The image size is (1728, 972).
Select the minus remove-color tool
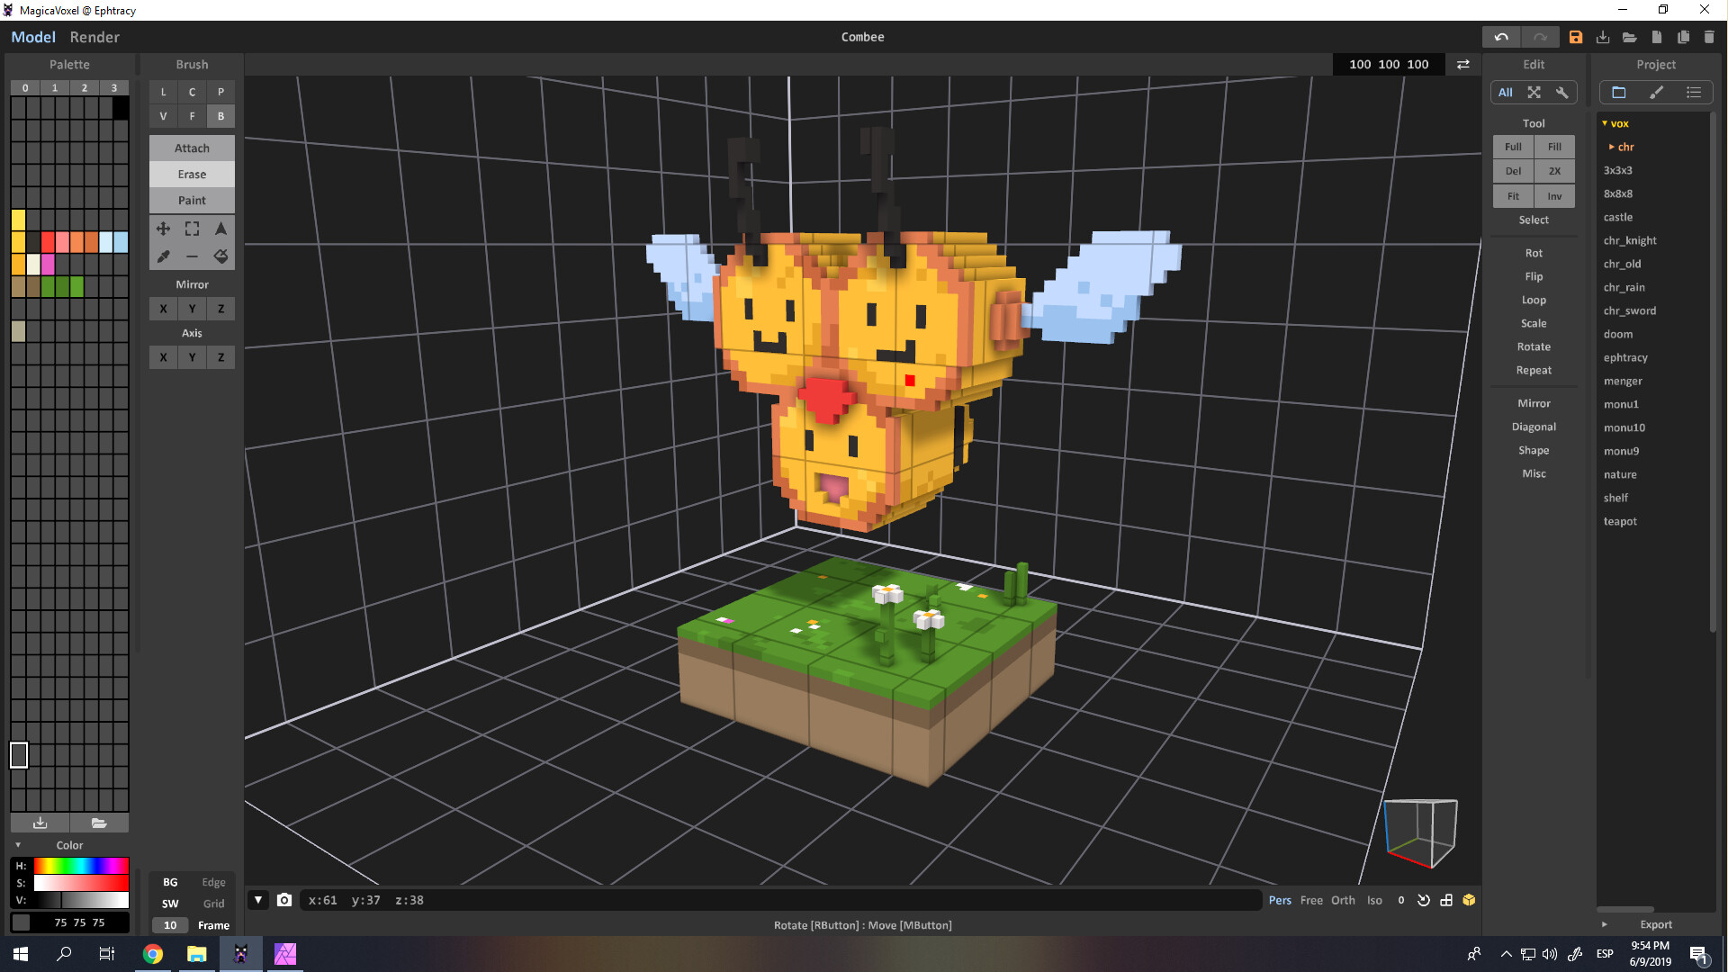click(x=192, y=256)
